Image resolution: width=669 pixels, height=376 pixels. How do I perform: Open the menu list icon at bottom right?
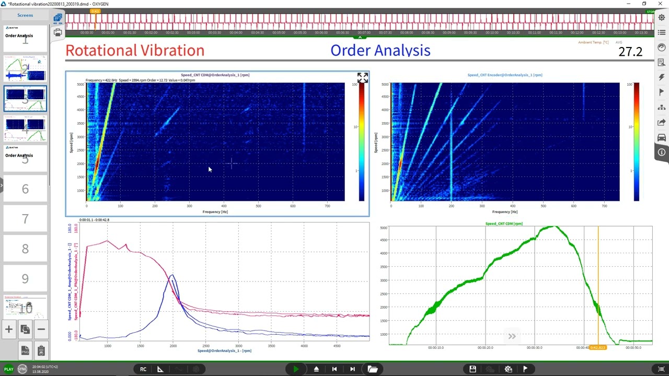click(661, 369)
